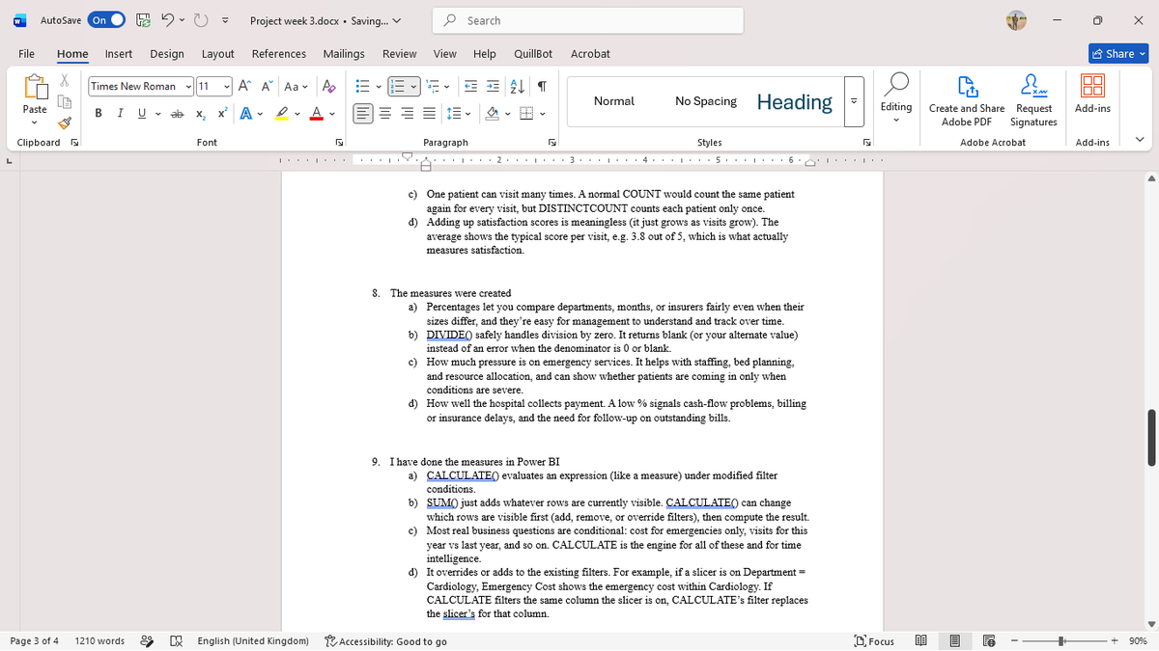Click Accessibility: Good to go status
Viewport: 1159px width, 651px height.
click(x=386, y=641)
